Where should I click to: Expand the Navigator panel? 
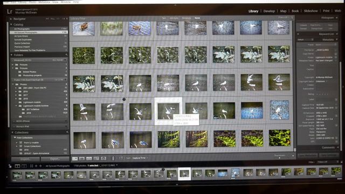tap(11, 19)
